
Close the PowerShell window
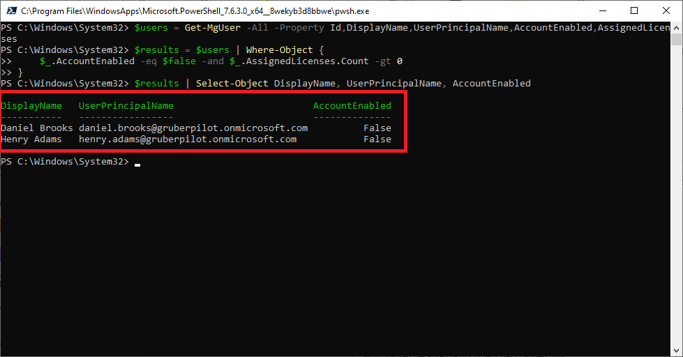pyautogui.click(x=666, y=10)
